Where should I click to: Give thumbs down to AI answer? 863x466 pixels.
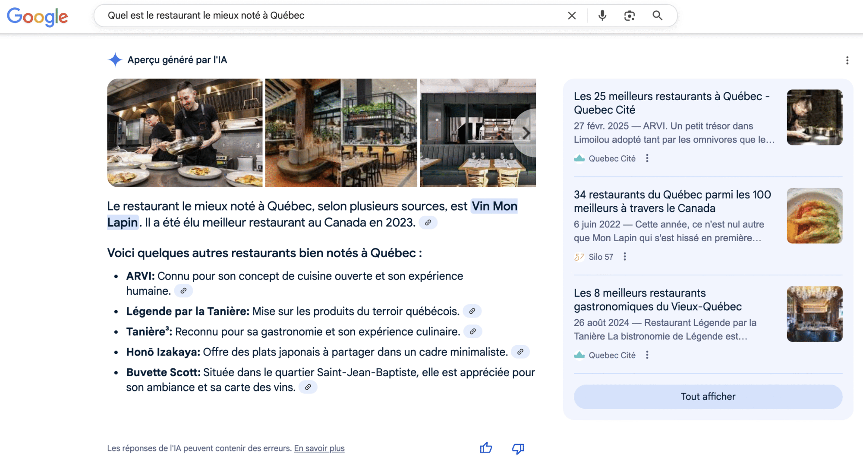tap(518, 449)
